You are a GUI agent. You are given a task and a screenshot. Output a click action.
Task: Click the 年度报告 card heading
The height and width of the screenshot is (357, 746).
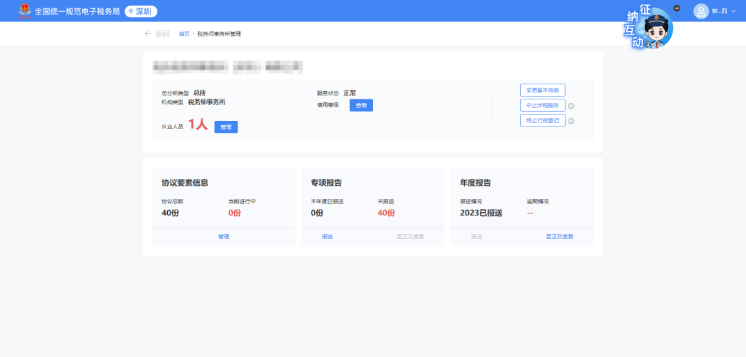coord(476,182)
